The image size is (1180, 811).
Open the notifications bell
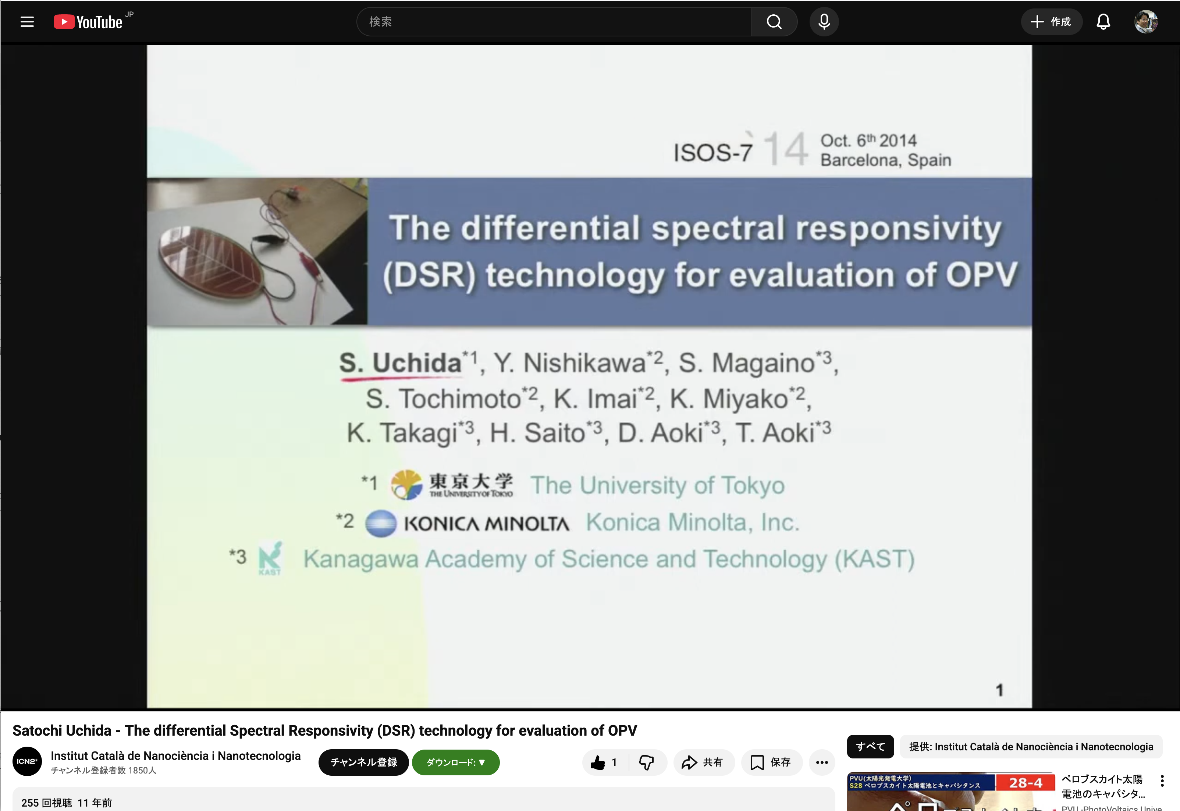(x=1103, y=22)
